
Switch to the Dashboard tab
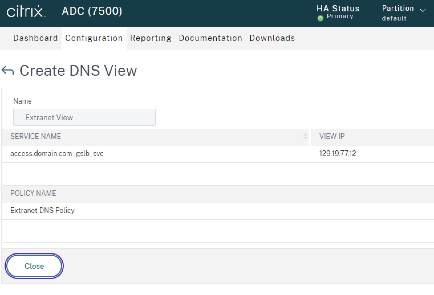tap(35, 38)
